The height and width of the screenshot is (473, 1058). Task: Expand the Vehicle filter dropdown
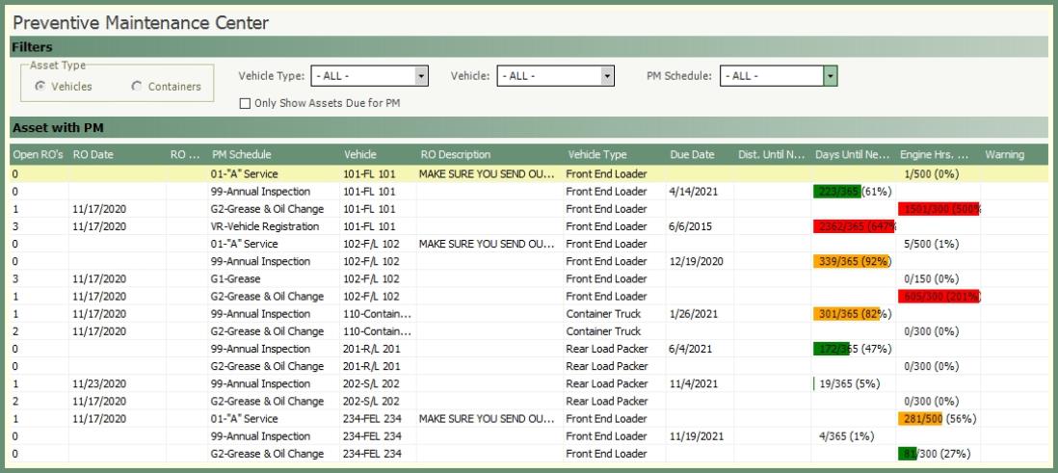[x=607, y=76]
